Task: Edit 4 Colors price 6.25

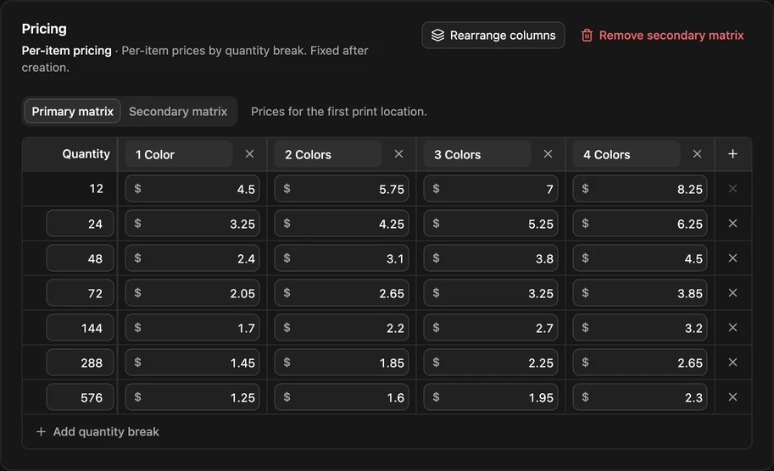Action: pyautogui.click(x=640, y=224)
